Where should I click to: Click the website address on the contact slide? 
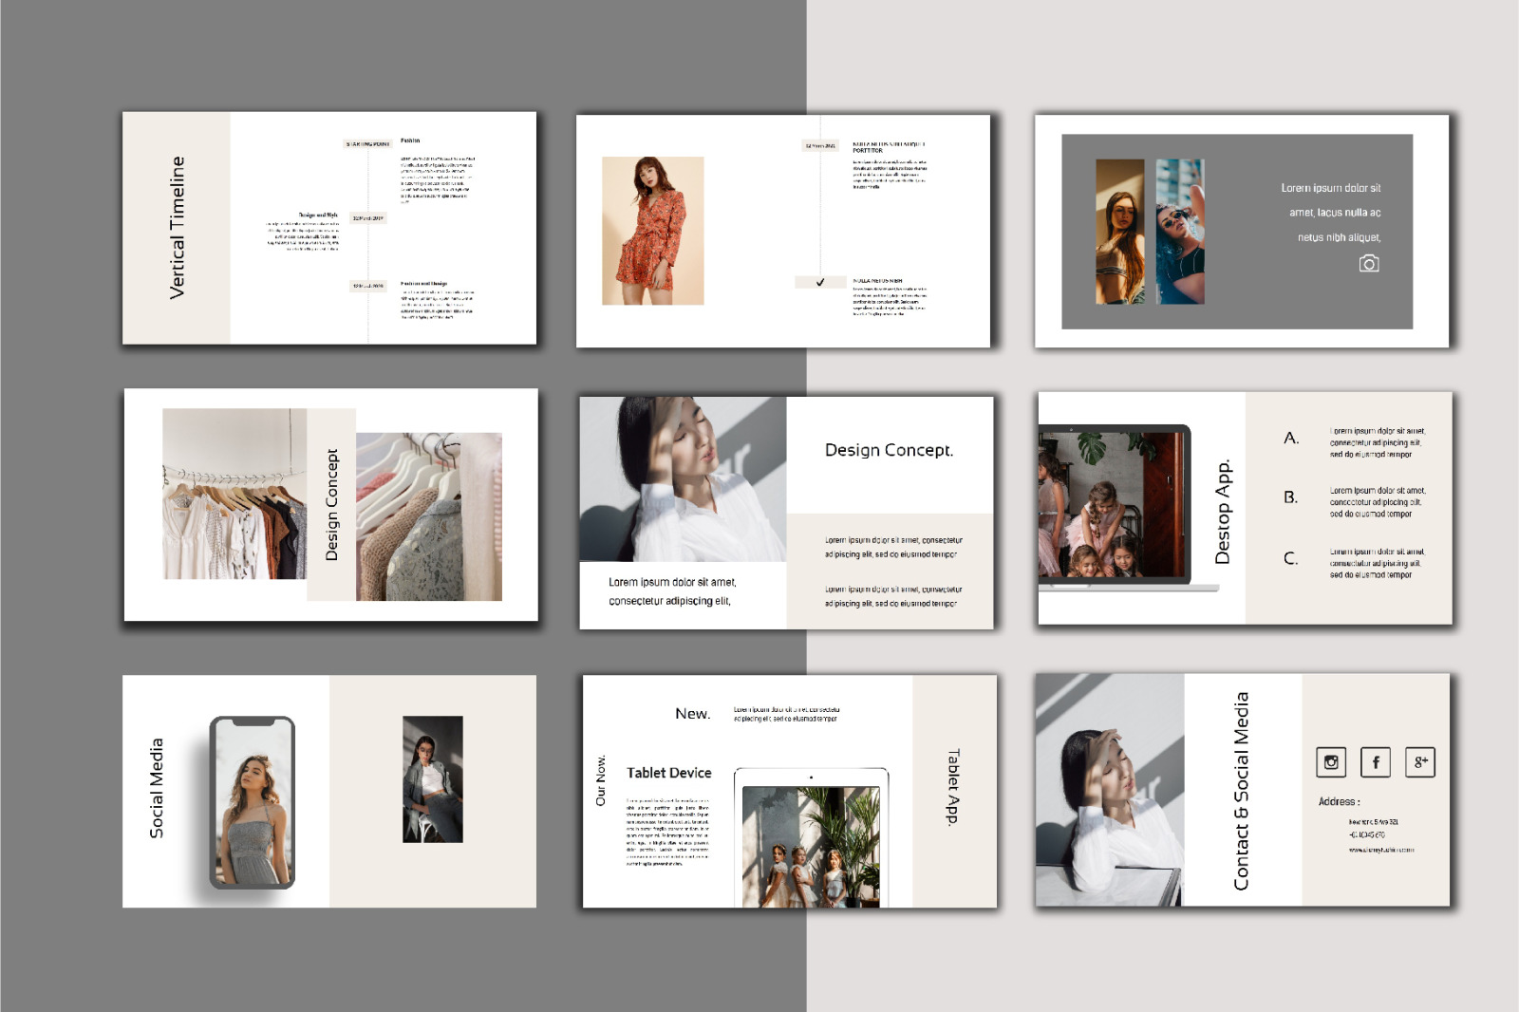tap(1380, 850)
